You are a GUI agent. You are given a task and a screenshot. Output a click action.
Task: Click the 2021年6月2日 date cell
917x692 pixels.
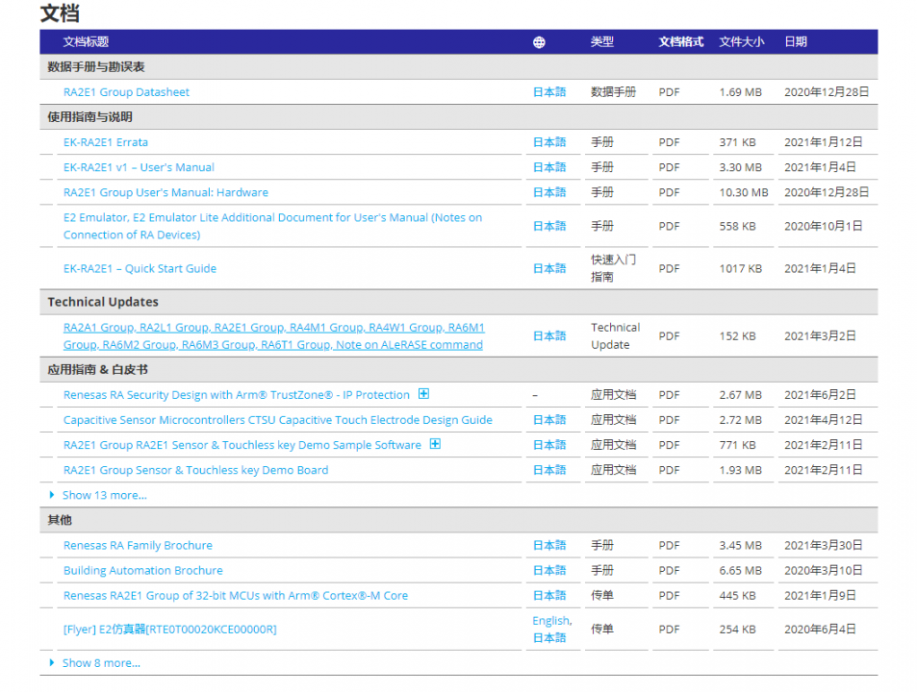820,395
